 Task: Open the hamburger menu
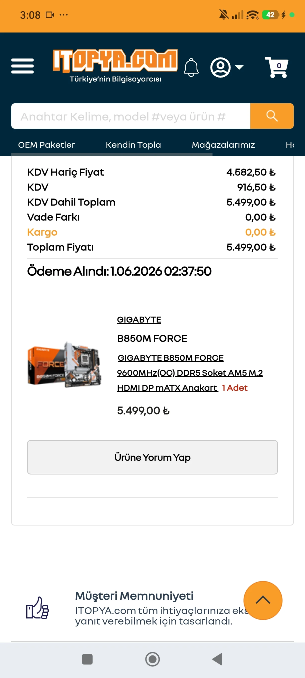pyautogui.click(x=22, y=66)
